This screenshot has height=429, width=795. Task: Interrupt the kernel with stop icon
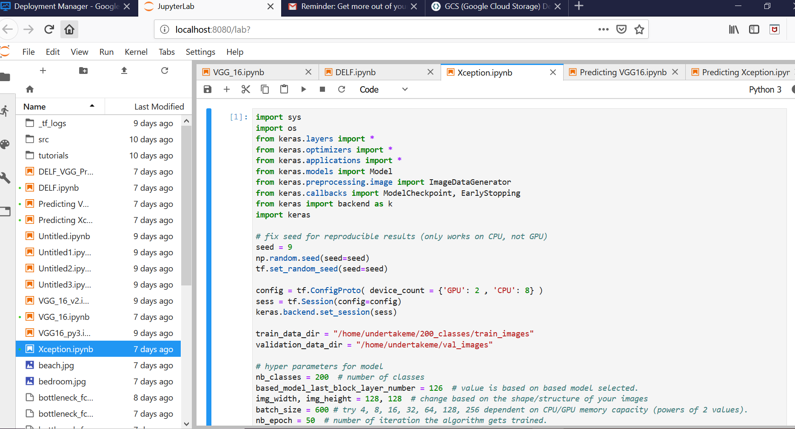click(x=322, y=89)
